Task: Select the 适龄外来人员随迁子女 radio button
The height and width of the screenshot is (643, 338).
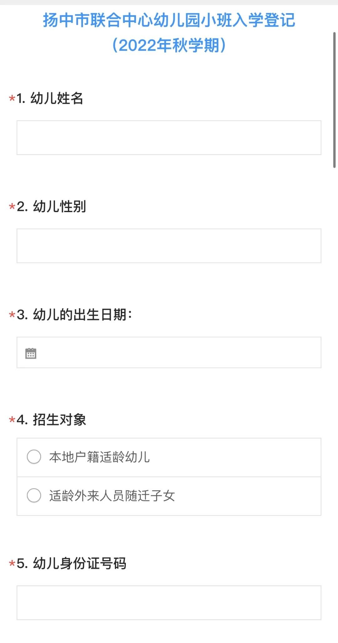Action: pos(34,496)
